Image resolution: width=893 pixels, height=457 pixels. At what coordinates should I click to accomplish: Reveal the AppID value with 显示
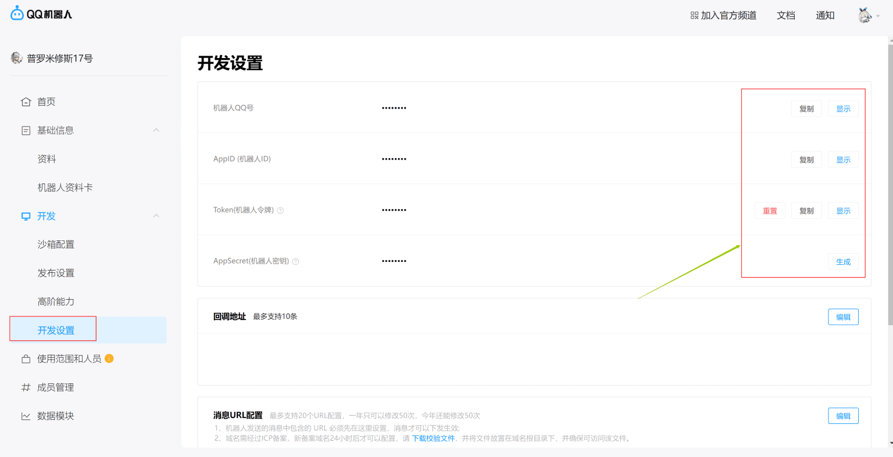(x=843, y=160)
